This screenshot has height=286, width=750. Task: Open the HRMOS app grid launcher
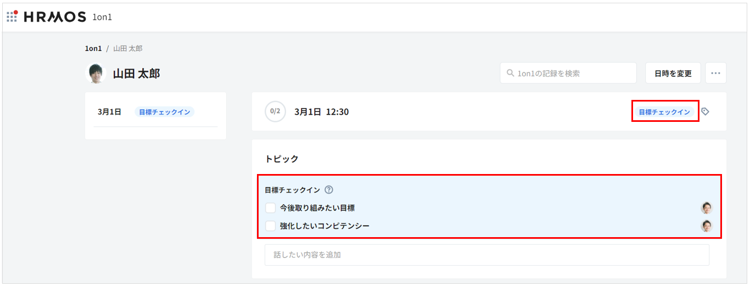coord(12,16)
